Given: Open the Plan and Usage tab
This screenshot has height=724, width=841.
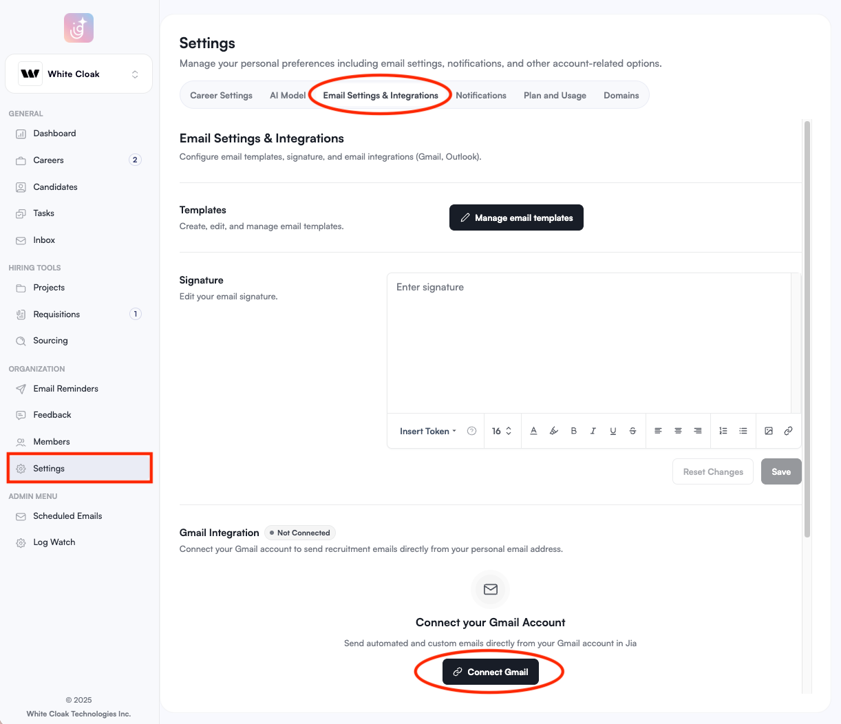Looking at the screenshot, I should tap(555, 95).
